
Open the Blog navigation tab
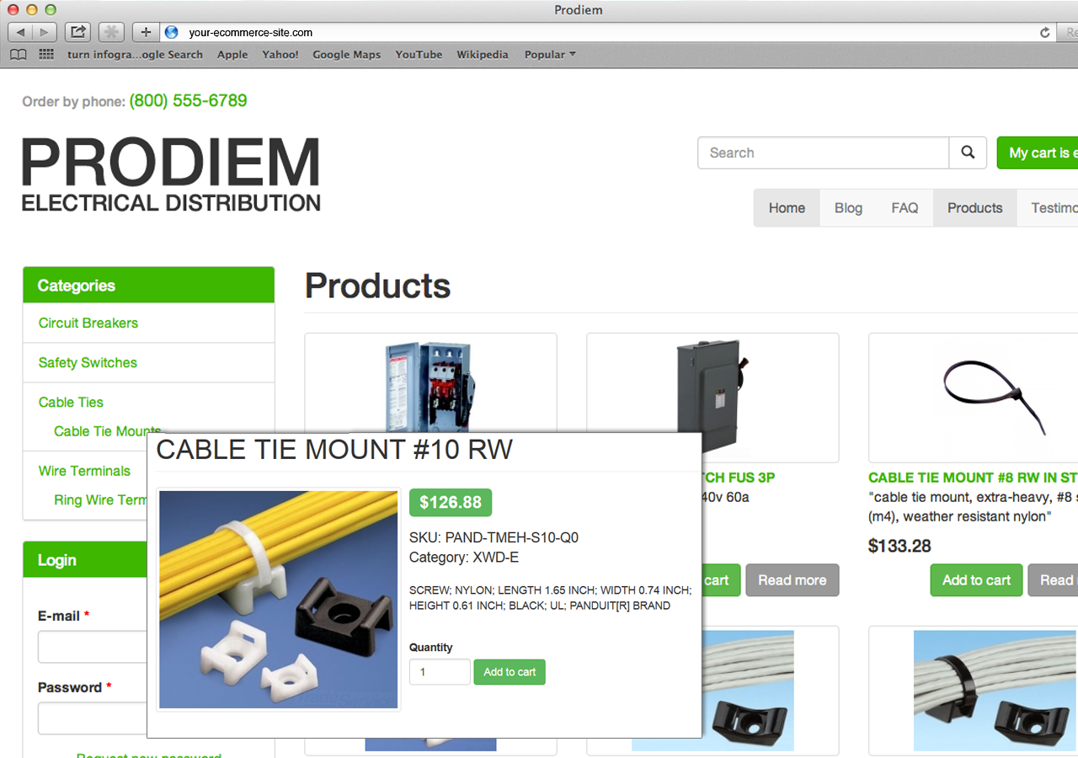coord(848,208)
